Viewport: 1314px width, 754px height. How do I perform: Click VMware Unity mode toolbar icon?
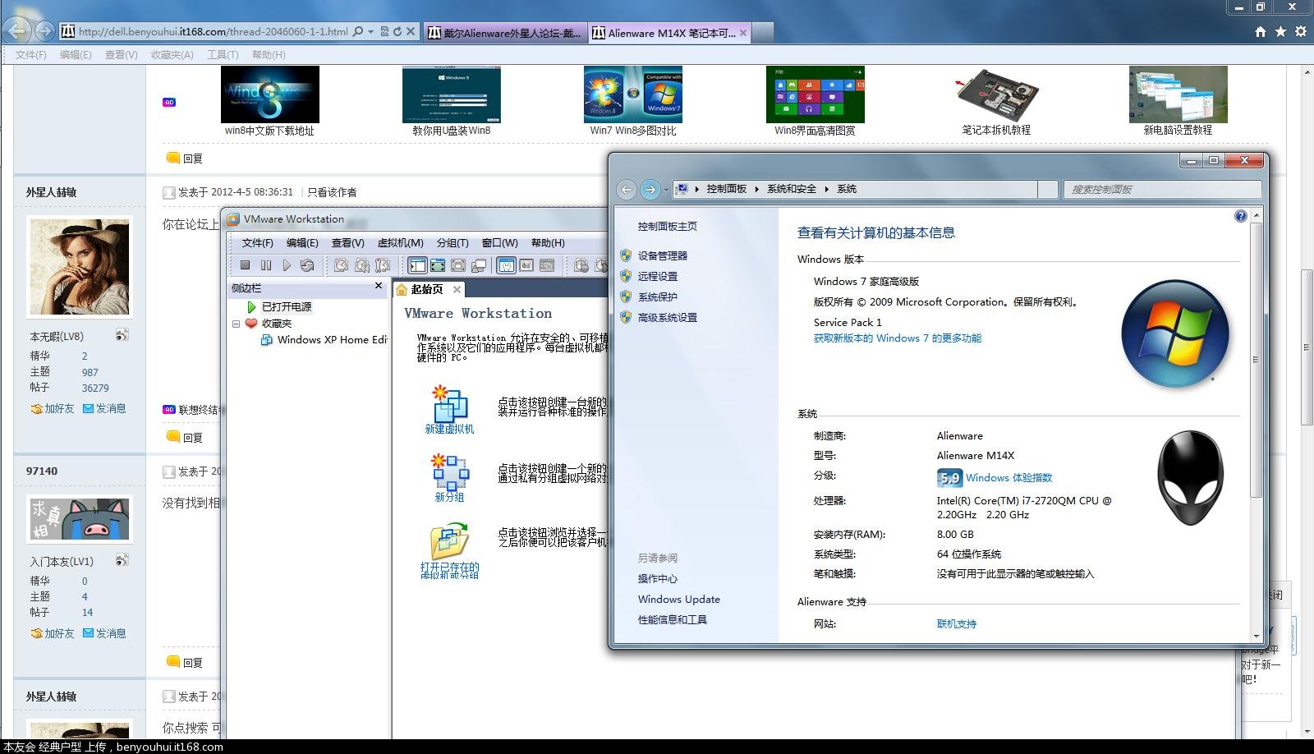pos(479,265)
